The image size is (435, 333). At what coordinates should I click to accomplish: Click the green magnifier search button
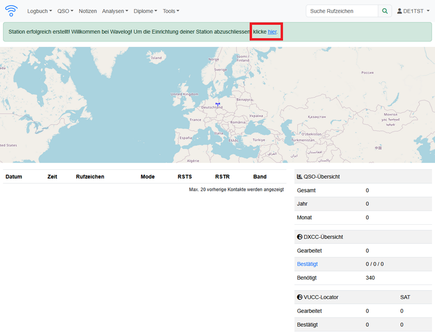385,11
